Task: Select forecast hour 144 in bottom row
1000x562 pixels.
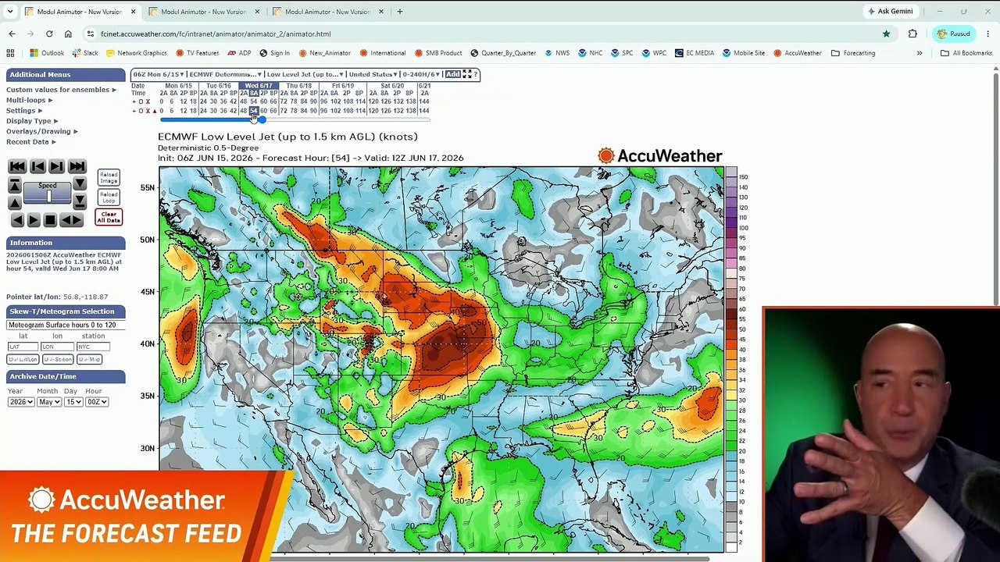Action: (423, 111)
